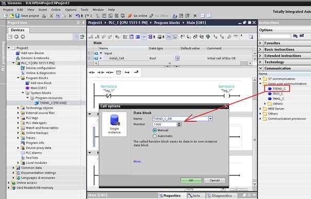
Task: Expand the PLC tags folder
Action: tap(18, 118)
